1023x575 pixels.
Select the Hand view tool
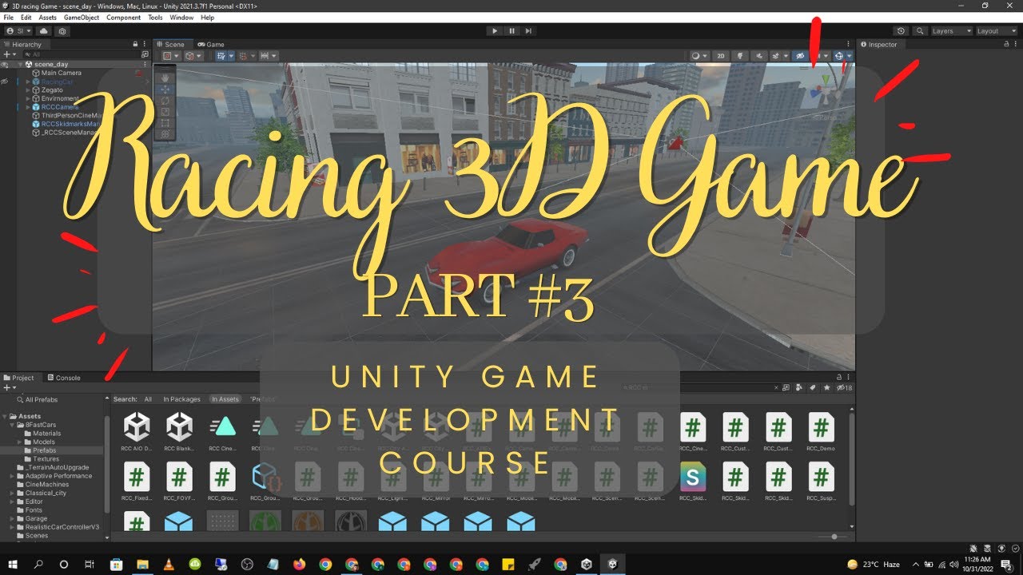165,78
